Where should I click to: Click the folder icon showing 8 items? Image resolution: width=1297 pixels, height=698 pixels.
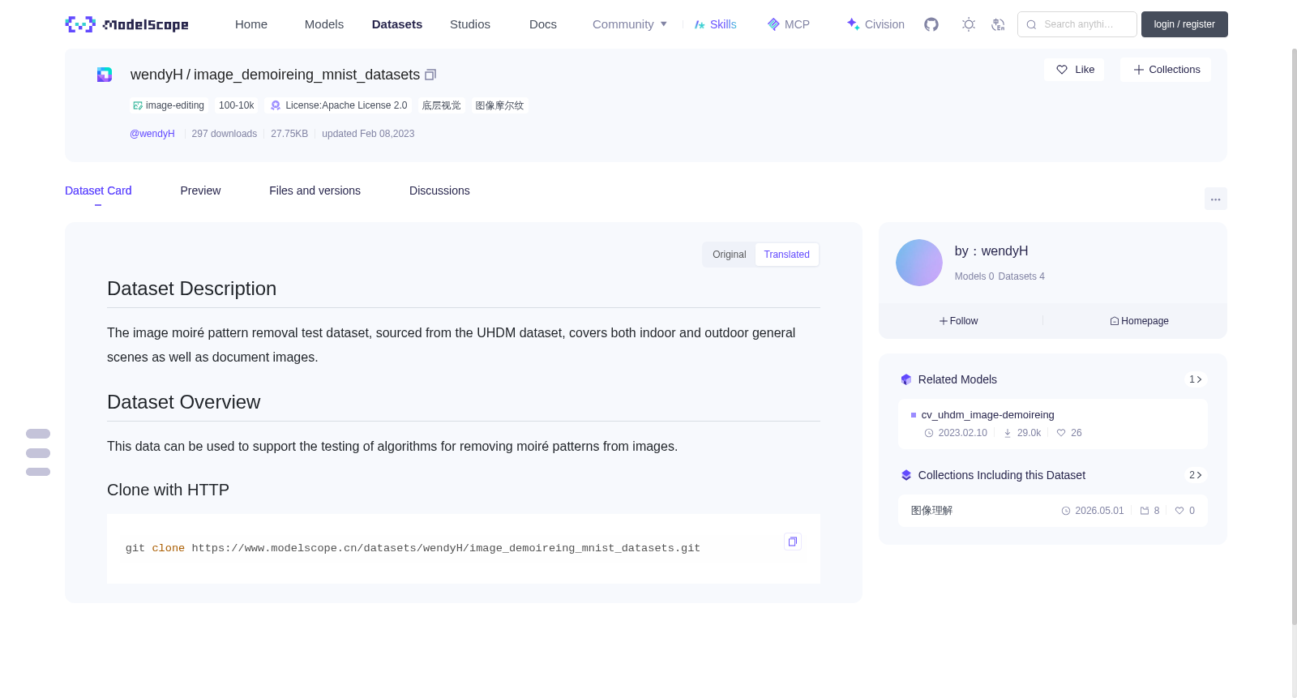[1145, 511]
